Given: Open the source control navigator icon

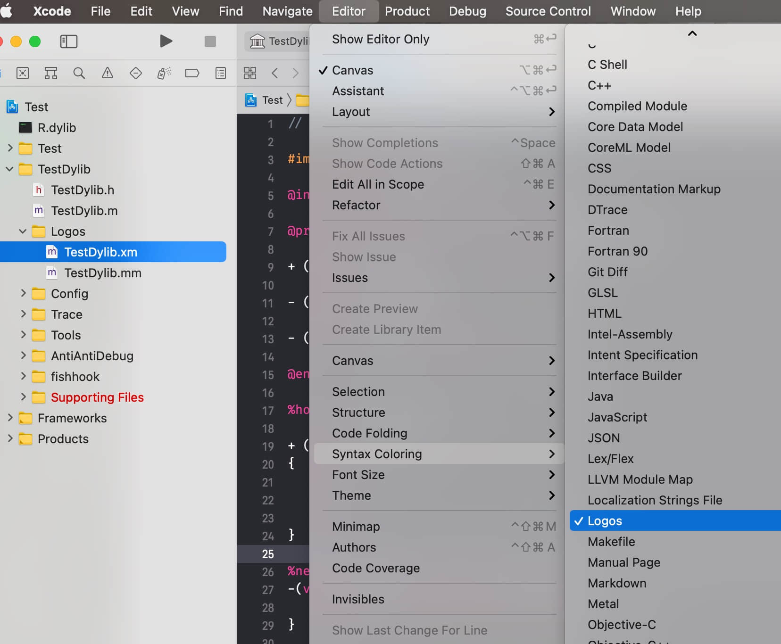Looking at the screenshot, I should 23,73.
